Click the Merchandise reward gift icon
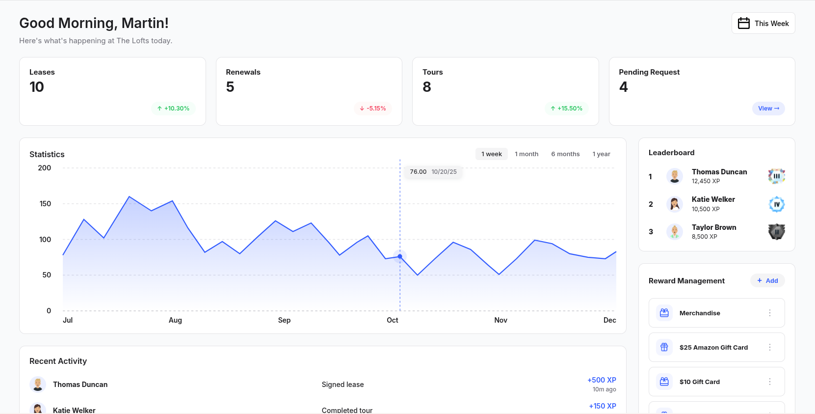The width and height of the screenshot is (815, 414). 664,313
